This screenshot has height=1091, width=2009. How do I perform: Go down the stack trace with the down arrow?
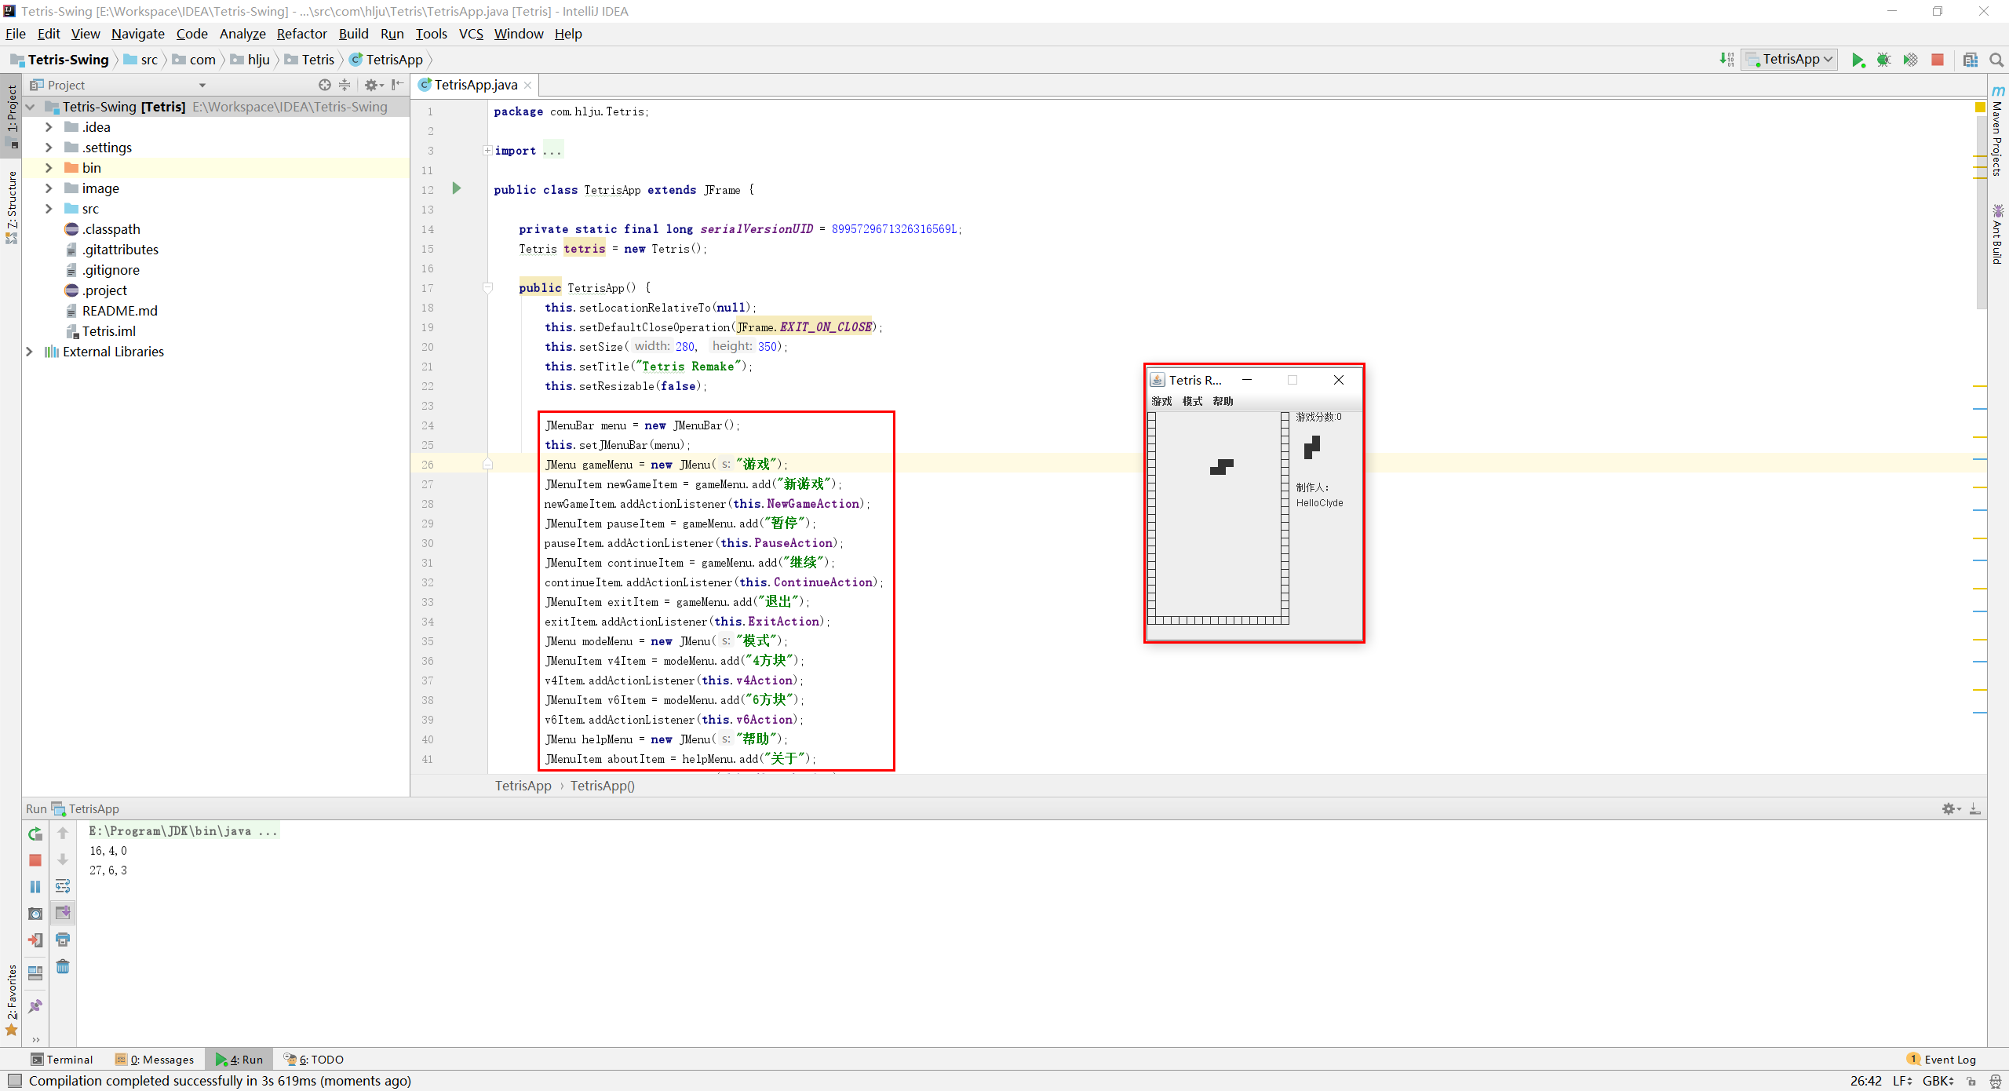[63, 860]
